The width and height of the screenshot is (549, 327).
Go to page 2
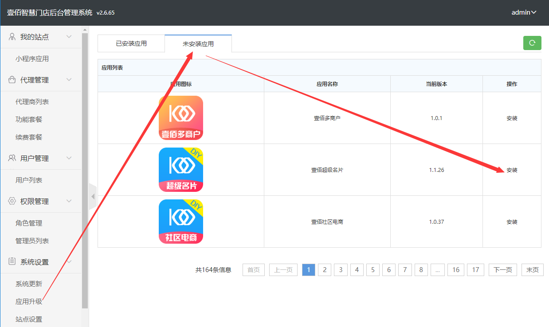(325, 270)
